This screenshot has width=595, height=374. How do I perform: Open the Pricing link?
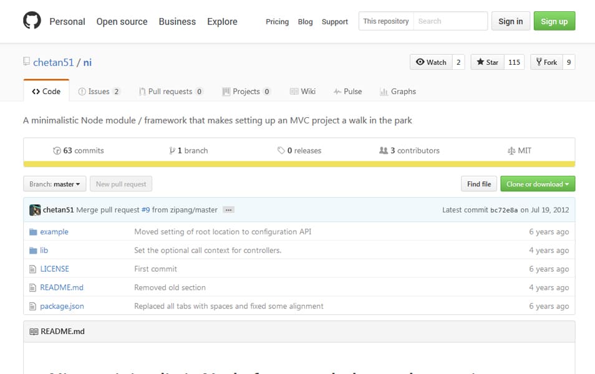277,22
